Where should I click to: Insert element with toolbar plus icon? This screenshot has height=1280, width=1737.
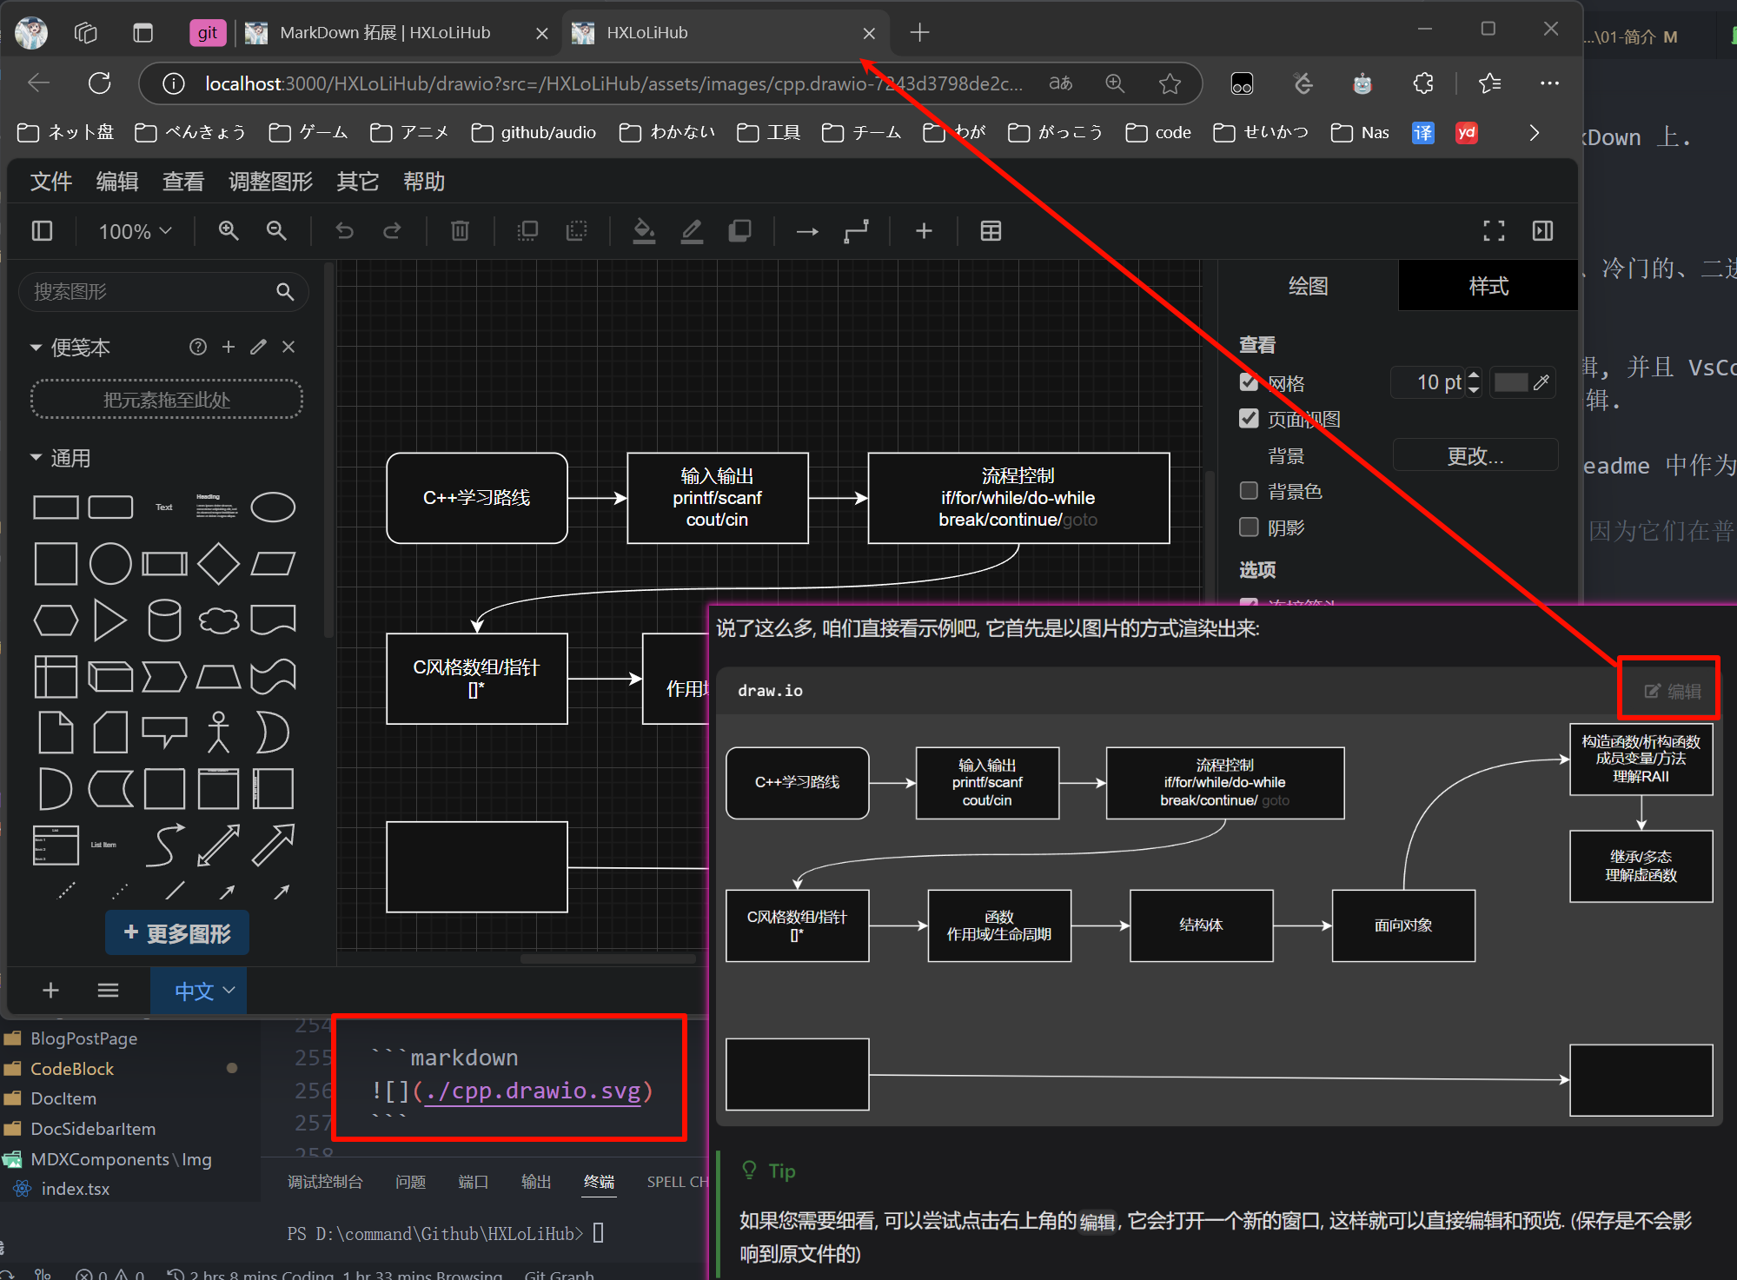pos(924,231)
